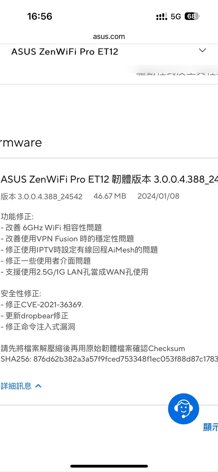Click the blue 顯示 link

(210, 427)
